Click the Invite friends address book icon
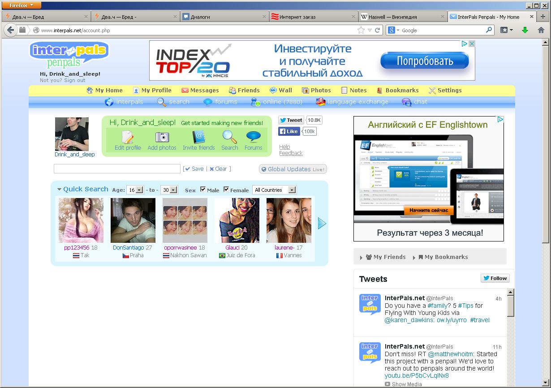This screenshot has width=551, height=388. [x=198, y=137]
